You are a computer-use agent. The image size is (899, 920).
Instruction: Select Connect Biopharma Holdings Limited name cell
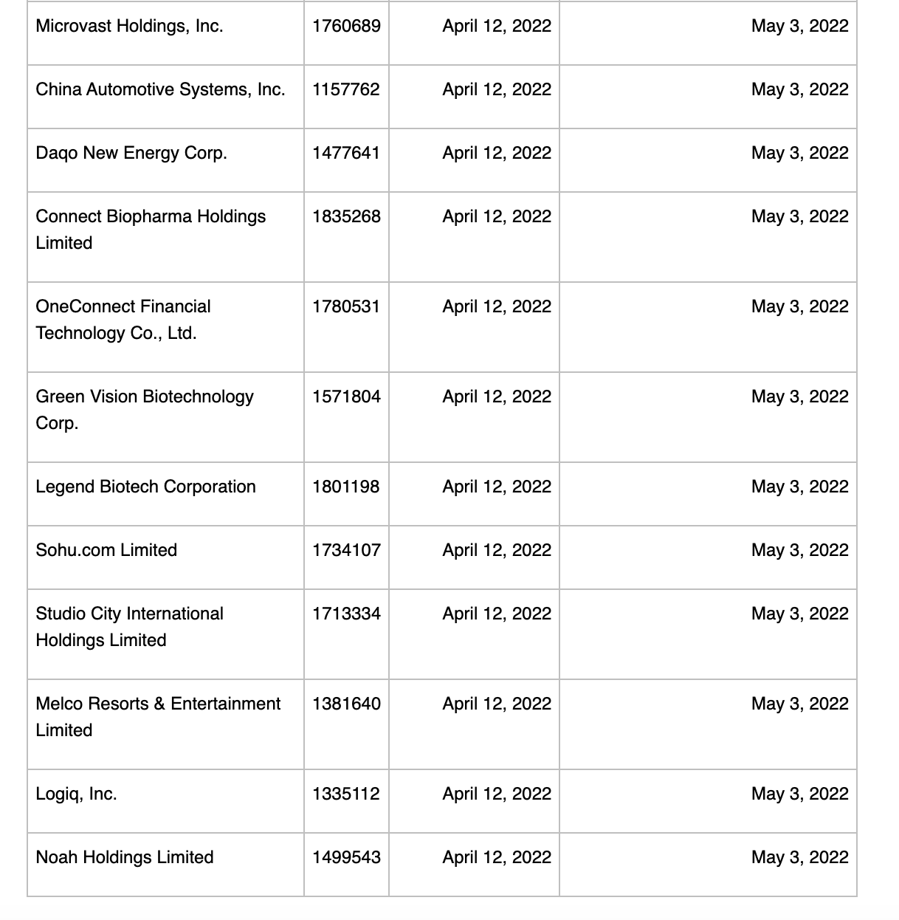[151, 230]
